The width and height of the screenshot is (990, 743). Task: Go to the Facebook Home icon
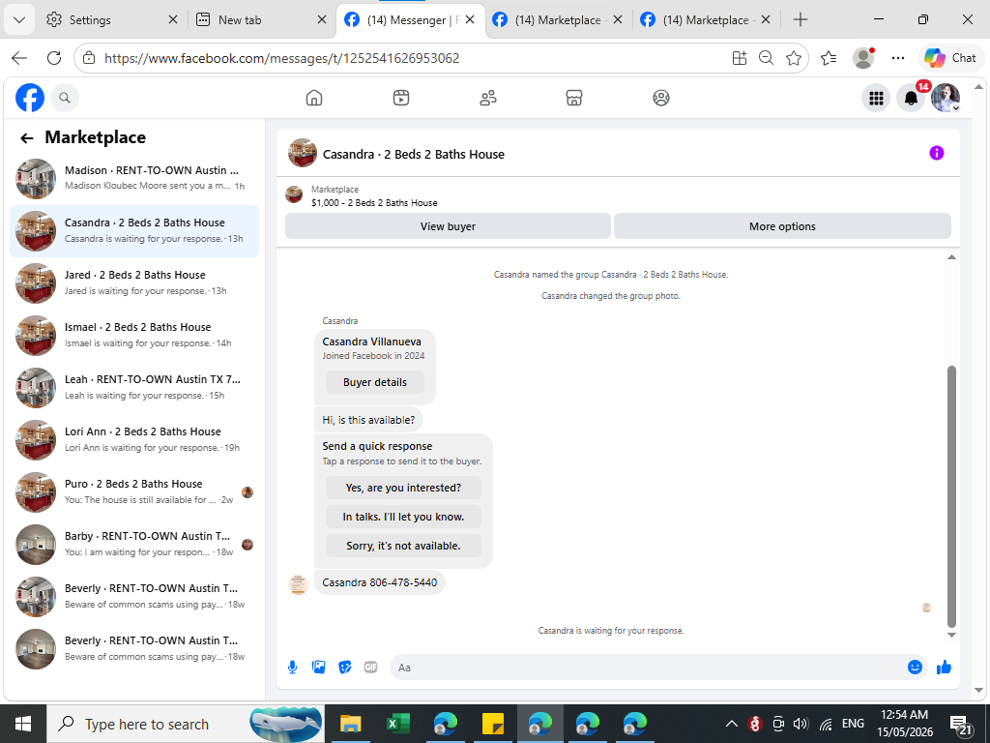[314, 98]
